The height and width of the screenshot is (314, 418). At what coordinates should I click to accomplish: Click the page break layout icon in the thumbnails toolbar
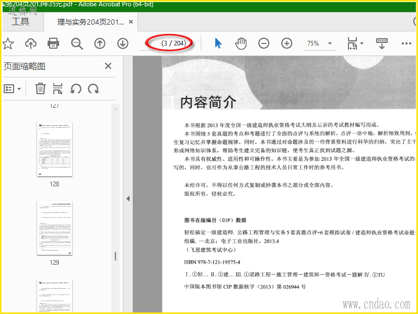tap(58, 88)
